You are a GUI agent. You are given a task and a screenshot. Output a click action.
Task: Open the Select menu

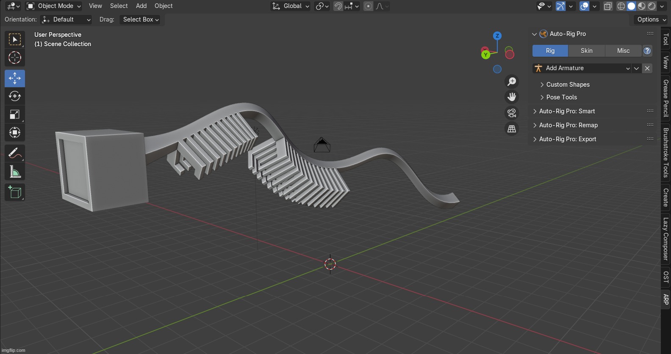click(119, 6)
